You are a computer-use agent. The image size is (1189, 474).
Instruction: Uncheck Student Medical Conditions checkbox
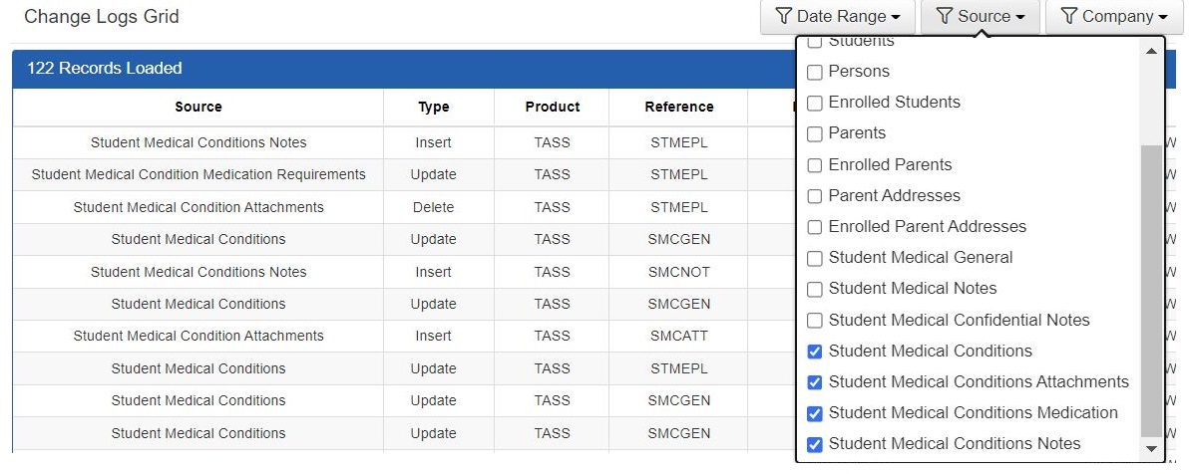pos(815,352)
